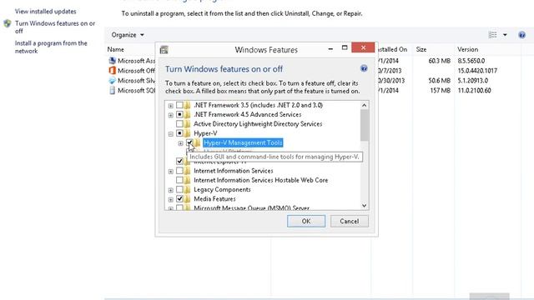The width and height of the screenshot is (534, 300).
Task: Click the feature list scroll down arrow
Action: (364, 206)
